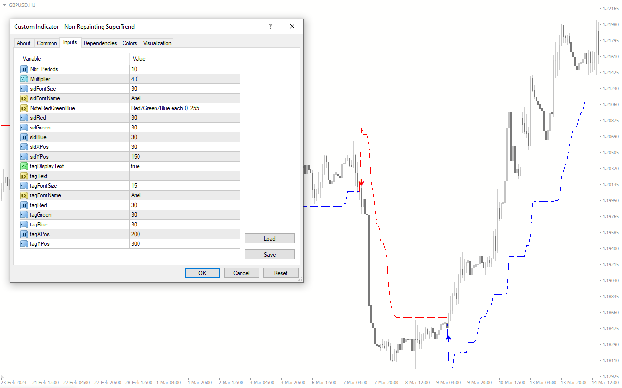The width and height of the screenshot is (622, 388).
Task: Click the tagFontName string icon
Action: [24, 195]
